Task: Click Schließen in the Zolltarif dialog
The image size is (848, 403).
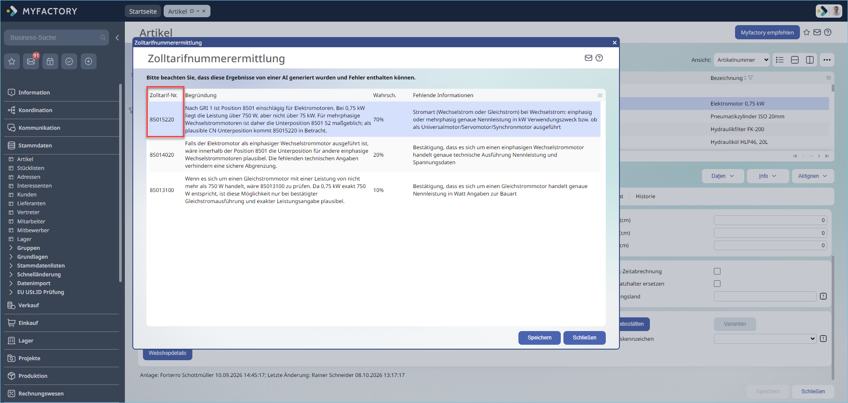Action: [x=585, y=338]
